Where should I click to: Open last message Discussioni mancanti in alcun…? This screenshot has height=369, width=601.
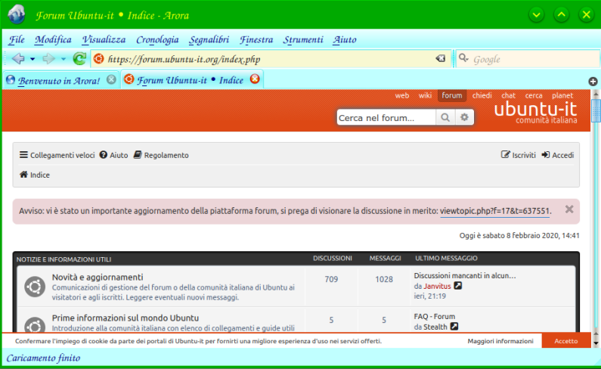point(465,275)
